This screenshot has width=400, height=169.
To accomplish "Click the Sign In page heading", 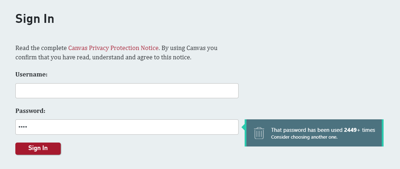I will [35, 19].
